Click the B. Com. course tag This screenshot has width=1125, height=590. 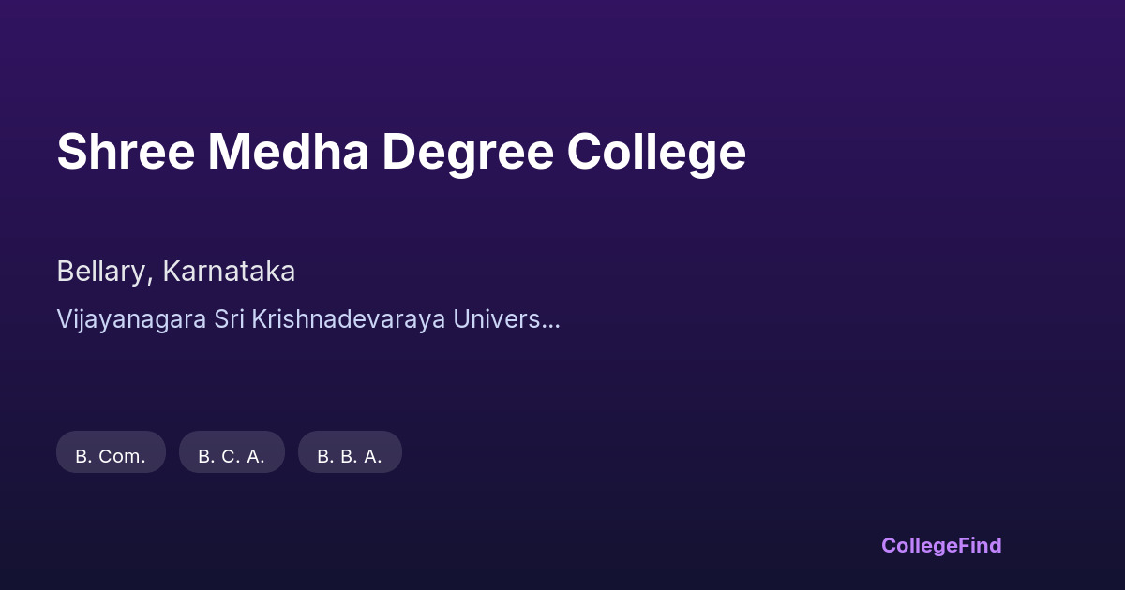pos(111,456)
